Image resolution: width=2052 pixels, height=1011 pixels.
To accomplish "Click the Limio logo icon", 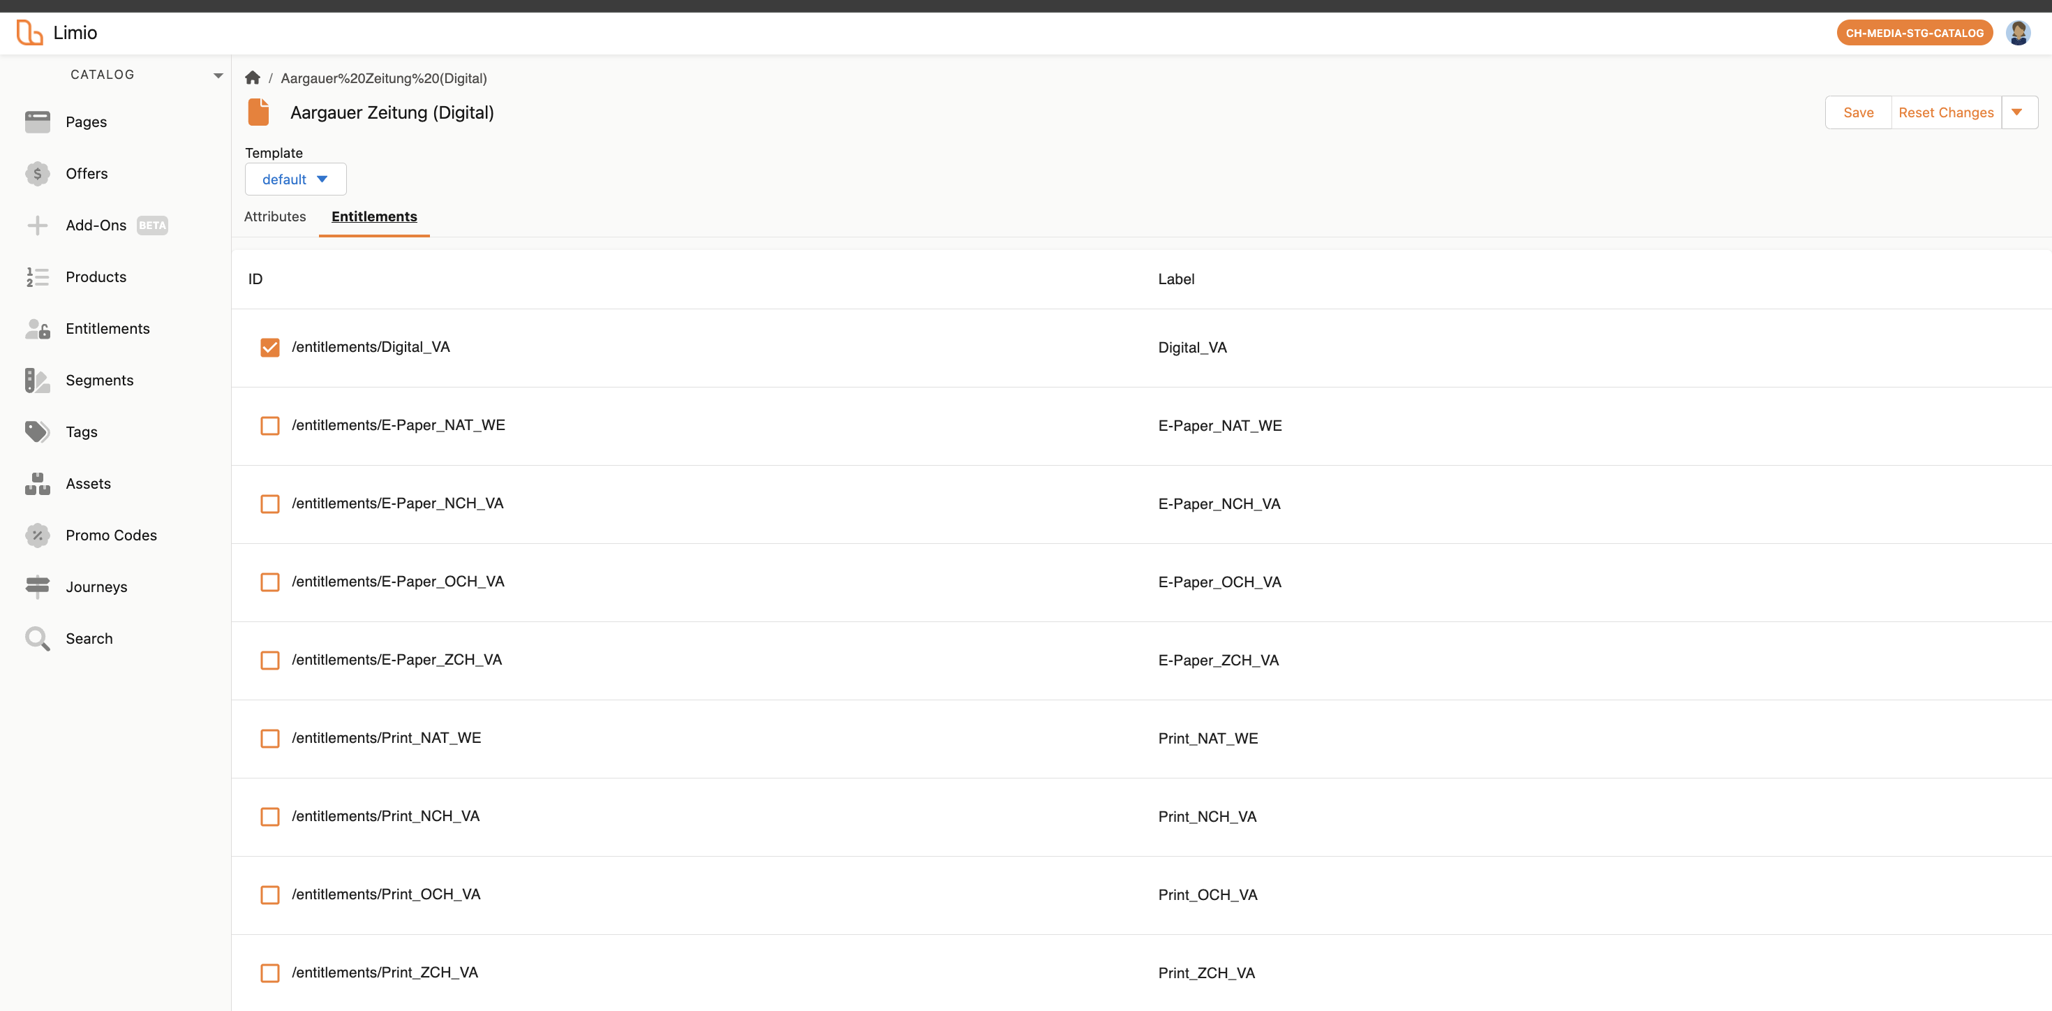I will 29,33.
